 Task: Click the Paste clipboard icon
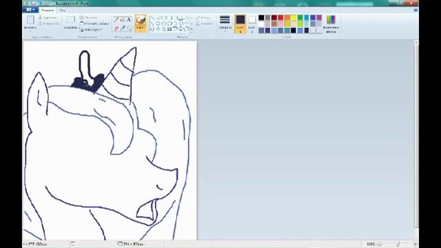point(30,20)
